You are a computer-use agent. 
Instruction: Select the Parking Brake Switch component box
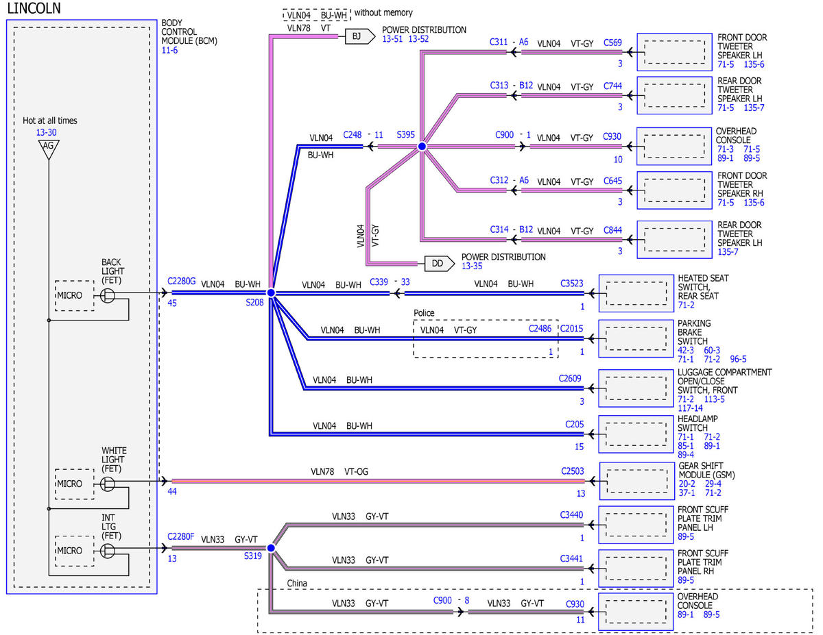click(x=636, y=338)
